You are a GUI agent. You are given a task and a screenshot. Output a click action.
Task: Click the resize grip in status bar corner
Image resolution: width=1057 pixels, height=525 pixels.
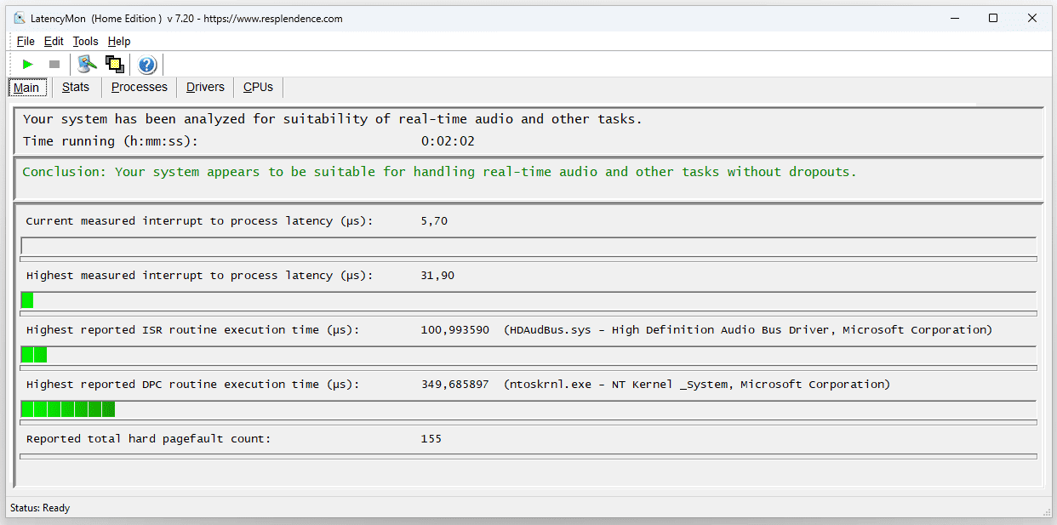coord(1046,511)
